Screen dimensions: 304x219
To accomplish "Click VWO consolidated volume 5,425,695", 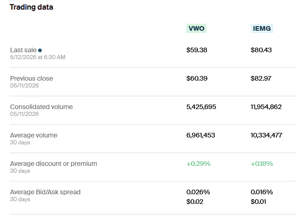I will (201, 107).
